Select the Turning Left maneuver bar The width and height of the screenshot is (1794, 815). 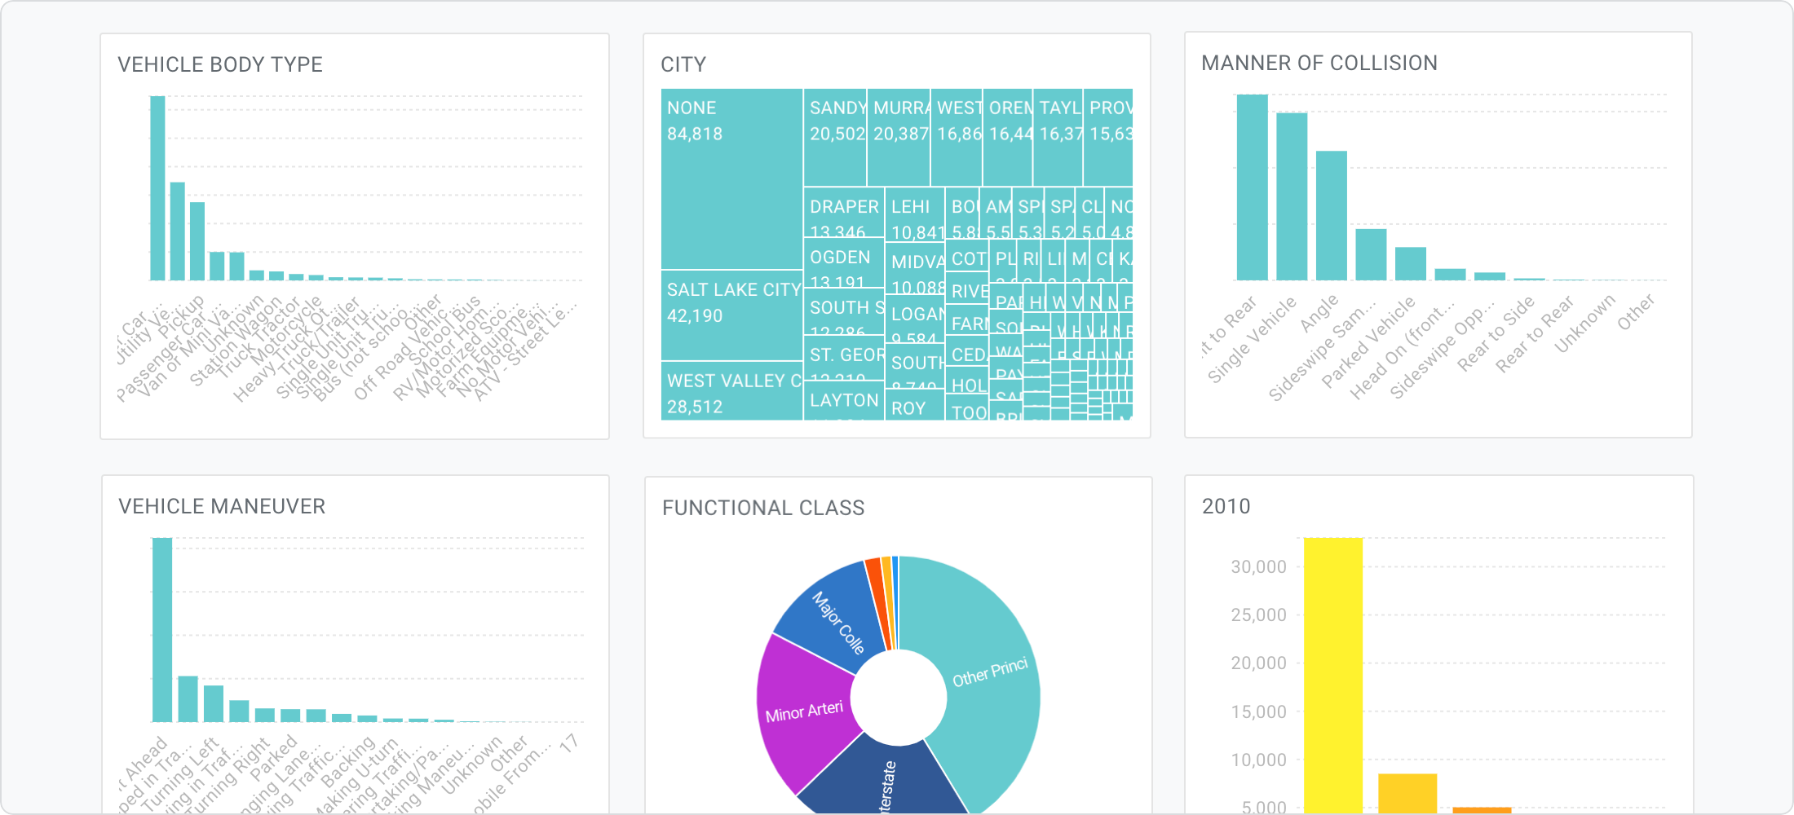[x=214, y=704]
